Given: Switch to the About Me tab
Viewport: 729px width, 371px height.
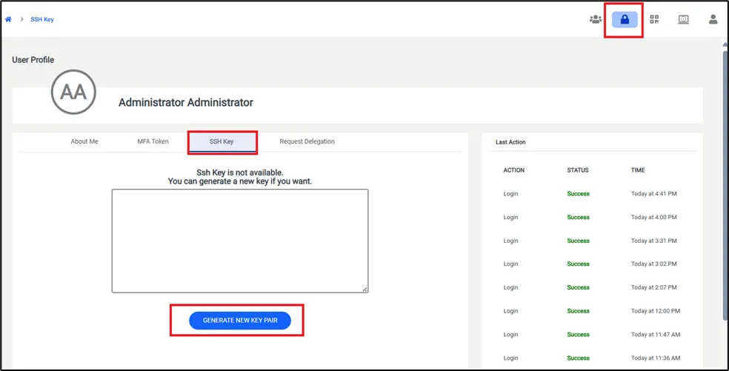Looking at the screenshot, I should [84, 141].
